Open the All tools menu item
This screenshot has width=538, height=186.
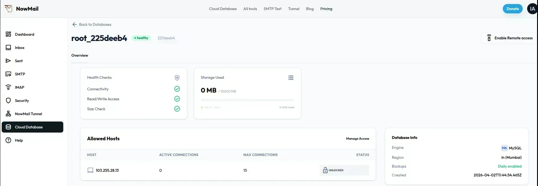click(x=250, y=9)
